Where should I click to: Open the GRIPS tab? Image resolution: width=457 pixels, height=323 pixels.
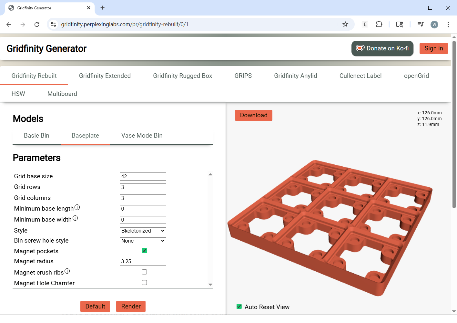(x=243, y=76)
